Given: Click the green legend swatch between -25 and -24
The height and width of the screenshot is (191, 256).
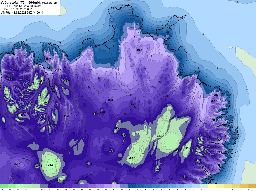Looking at the screenshot, I should point(12,186).
